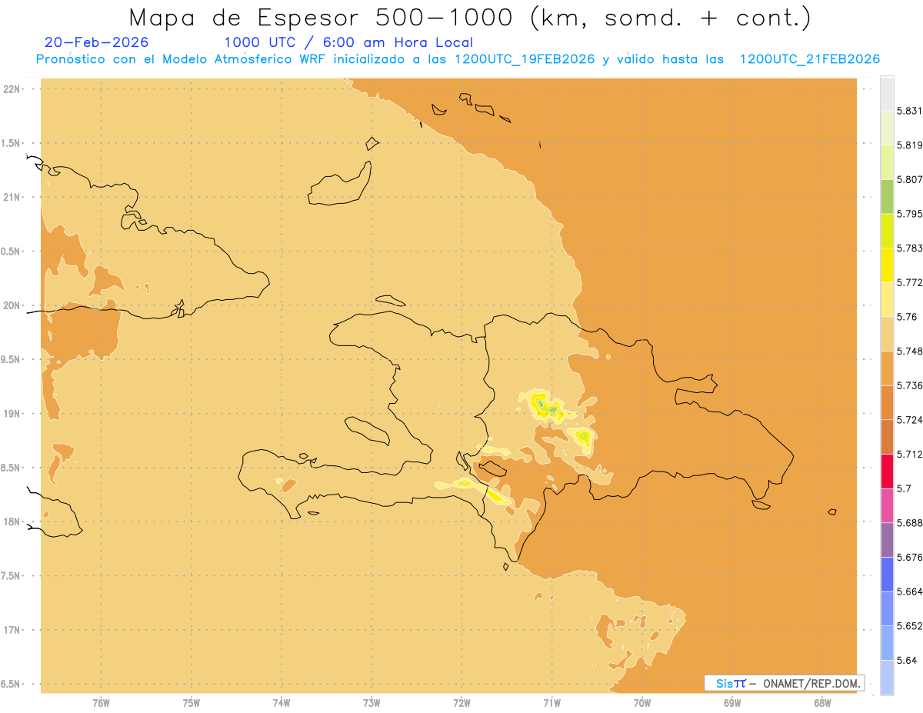
Task: Click the 'Pronóstico con el Modelo Atmósferico WRF' line
Action: point(458,59)
